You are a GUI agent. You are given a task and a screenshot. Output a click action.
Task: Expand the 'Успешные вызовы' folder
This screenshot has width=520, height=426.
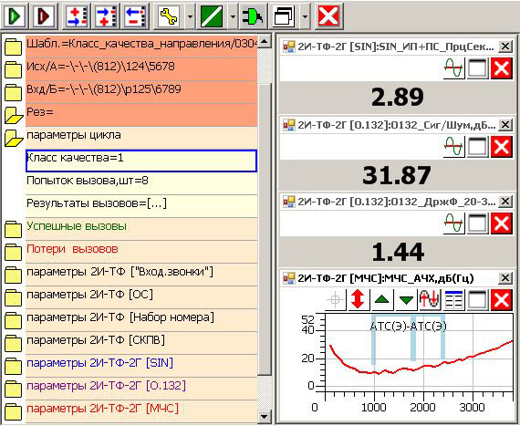click(x=13, y=229)
